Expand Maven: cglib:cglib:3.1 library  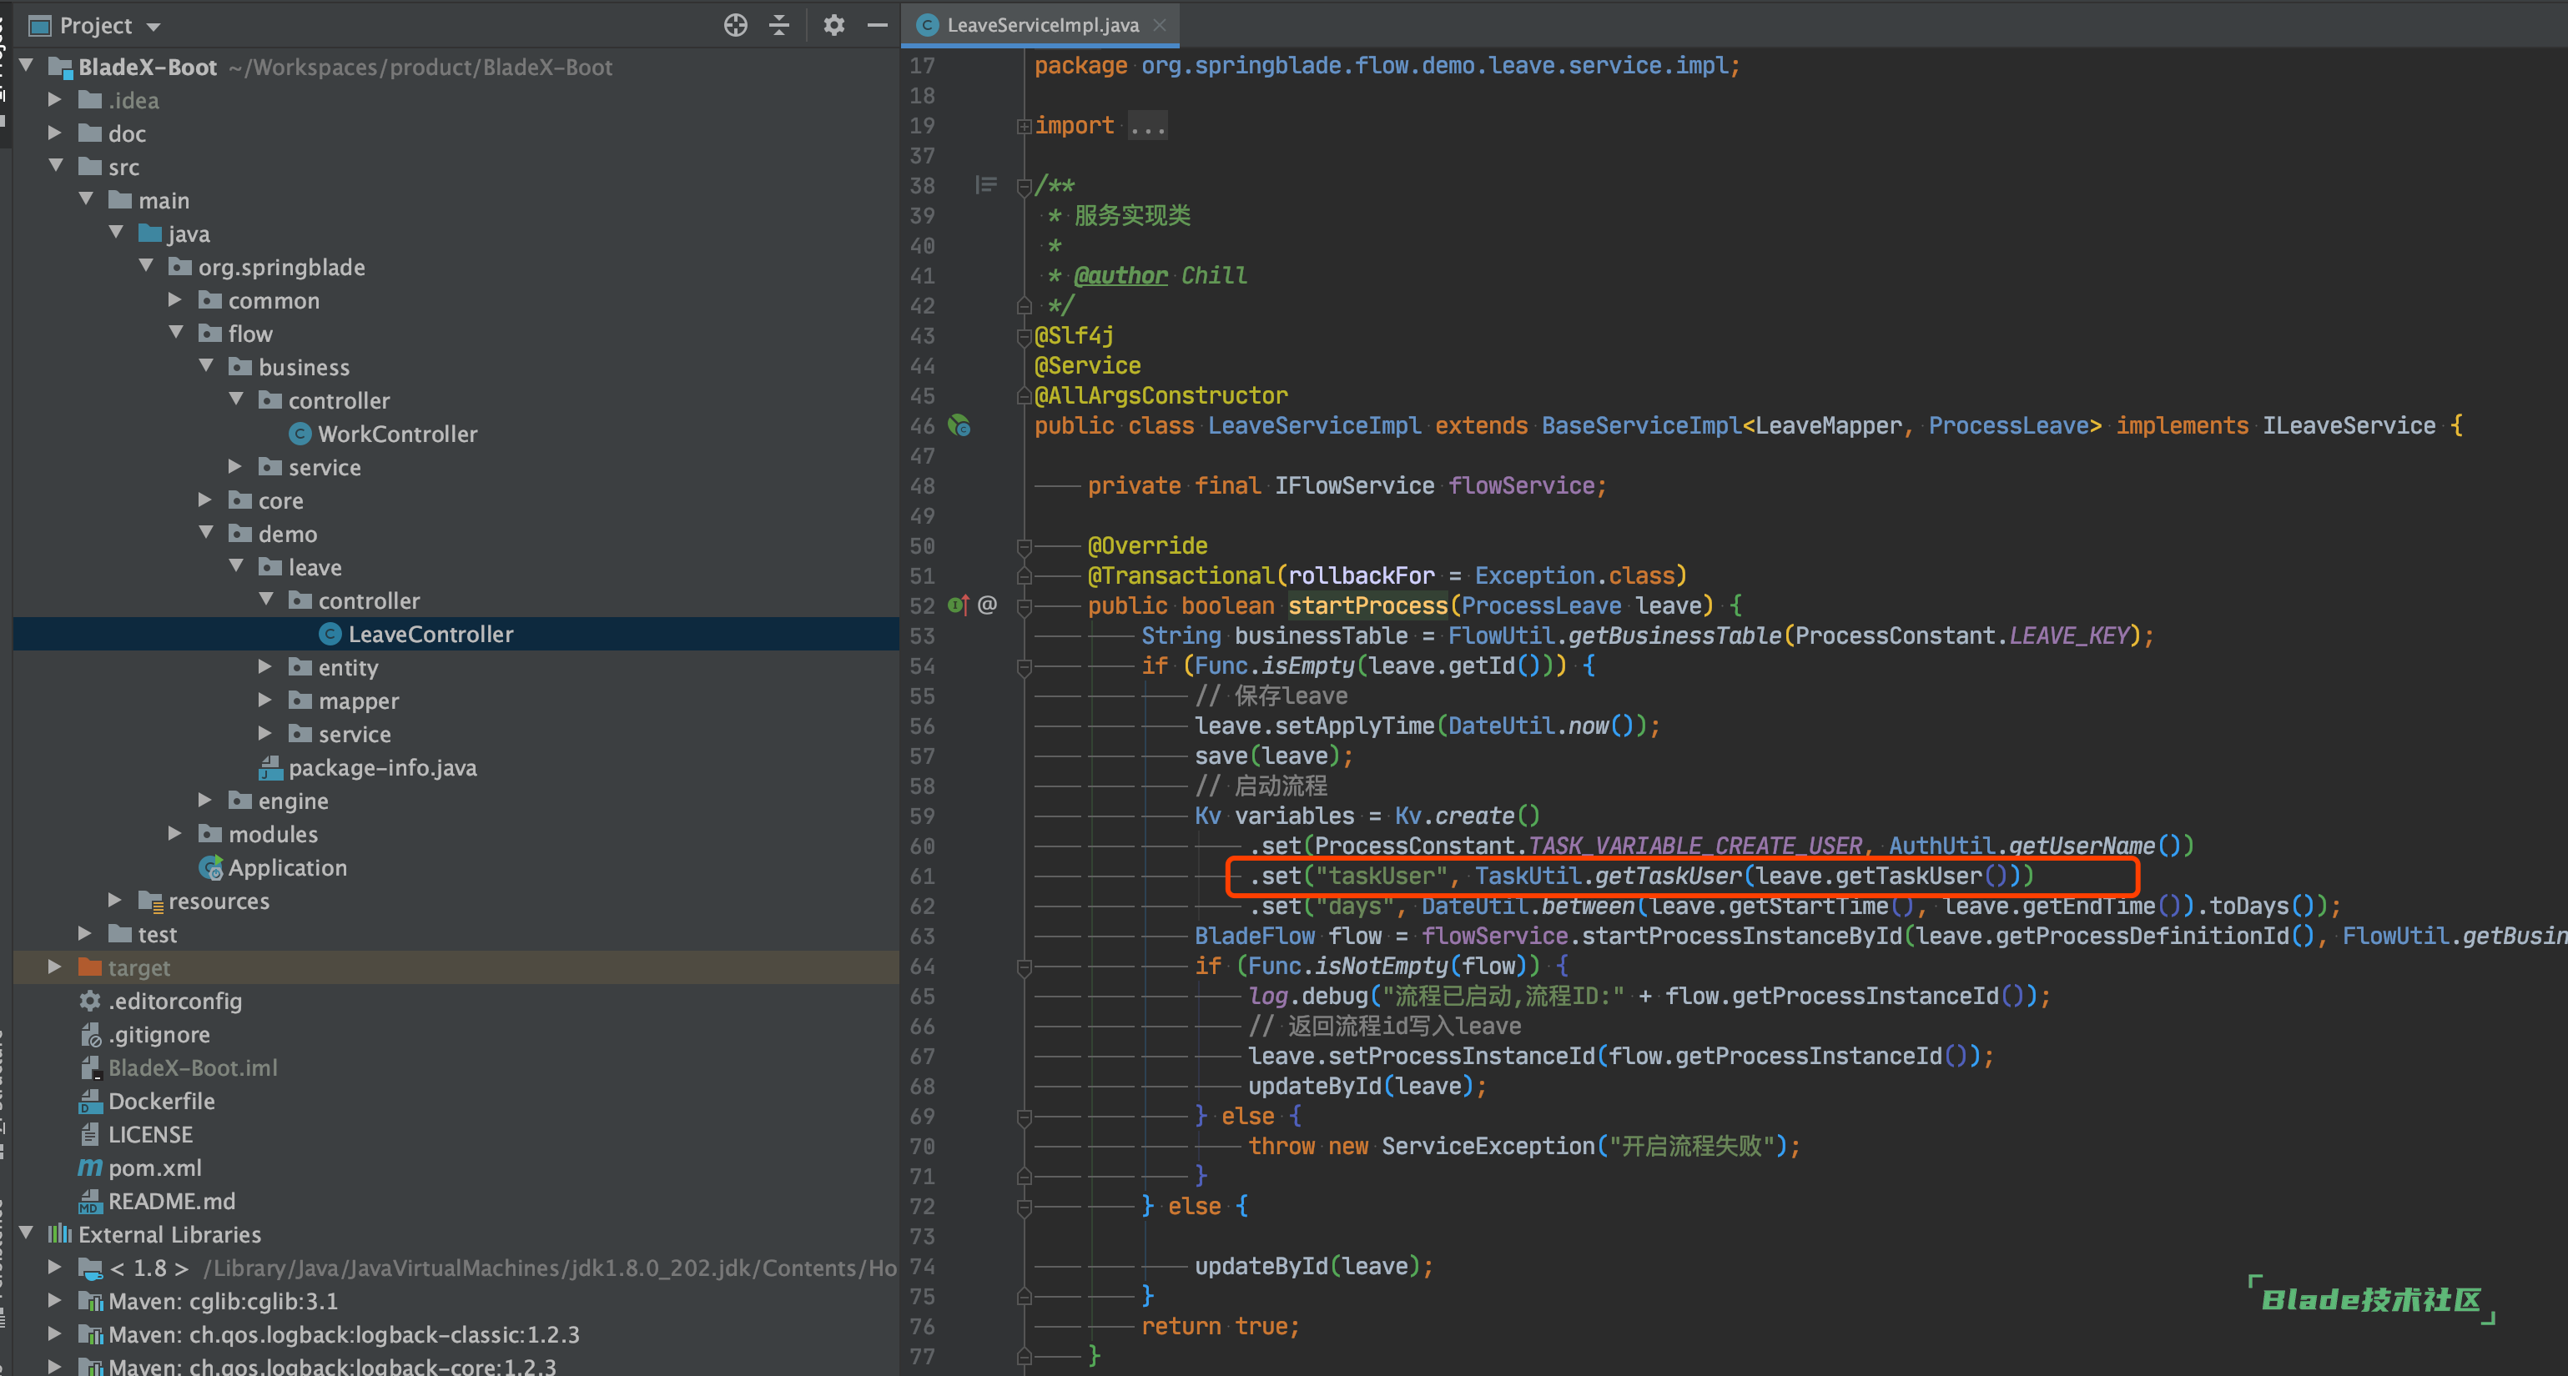pos(55,1300)
